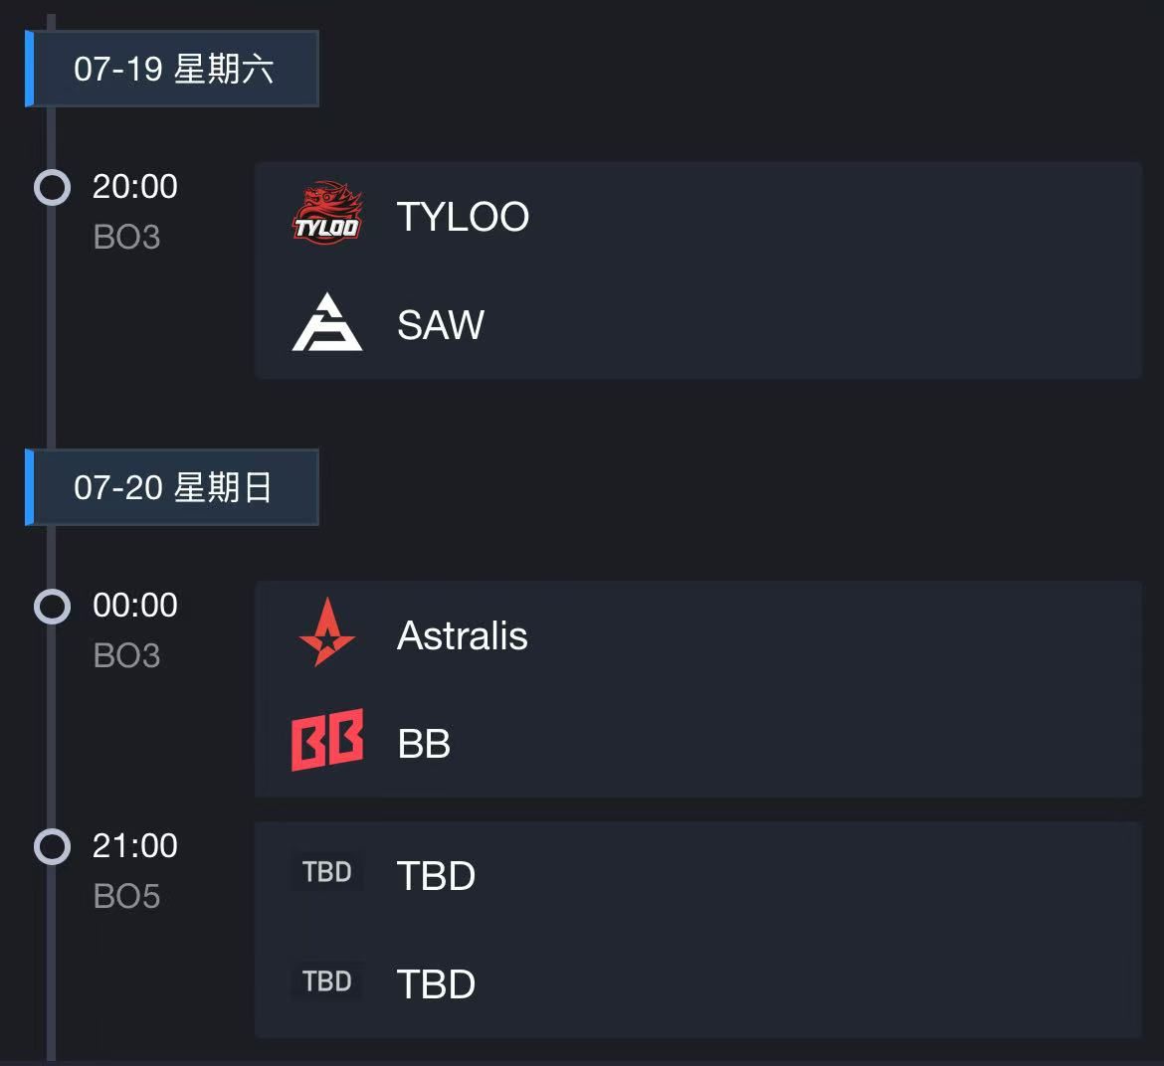Screen dimensions: 1164x1066
Task: Click the TYLOO dragon team logo
Action: [326, 214]
